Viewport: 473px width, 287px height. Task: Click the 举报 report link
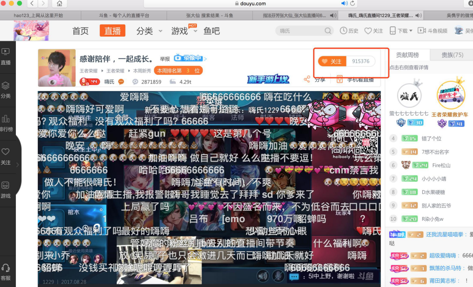165,59
